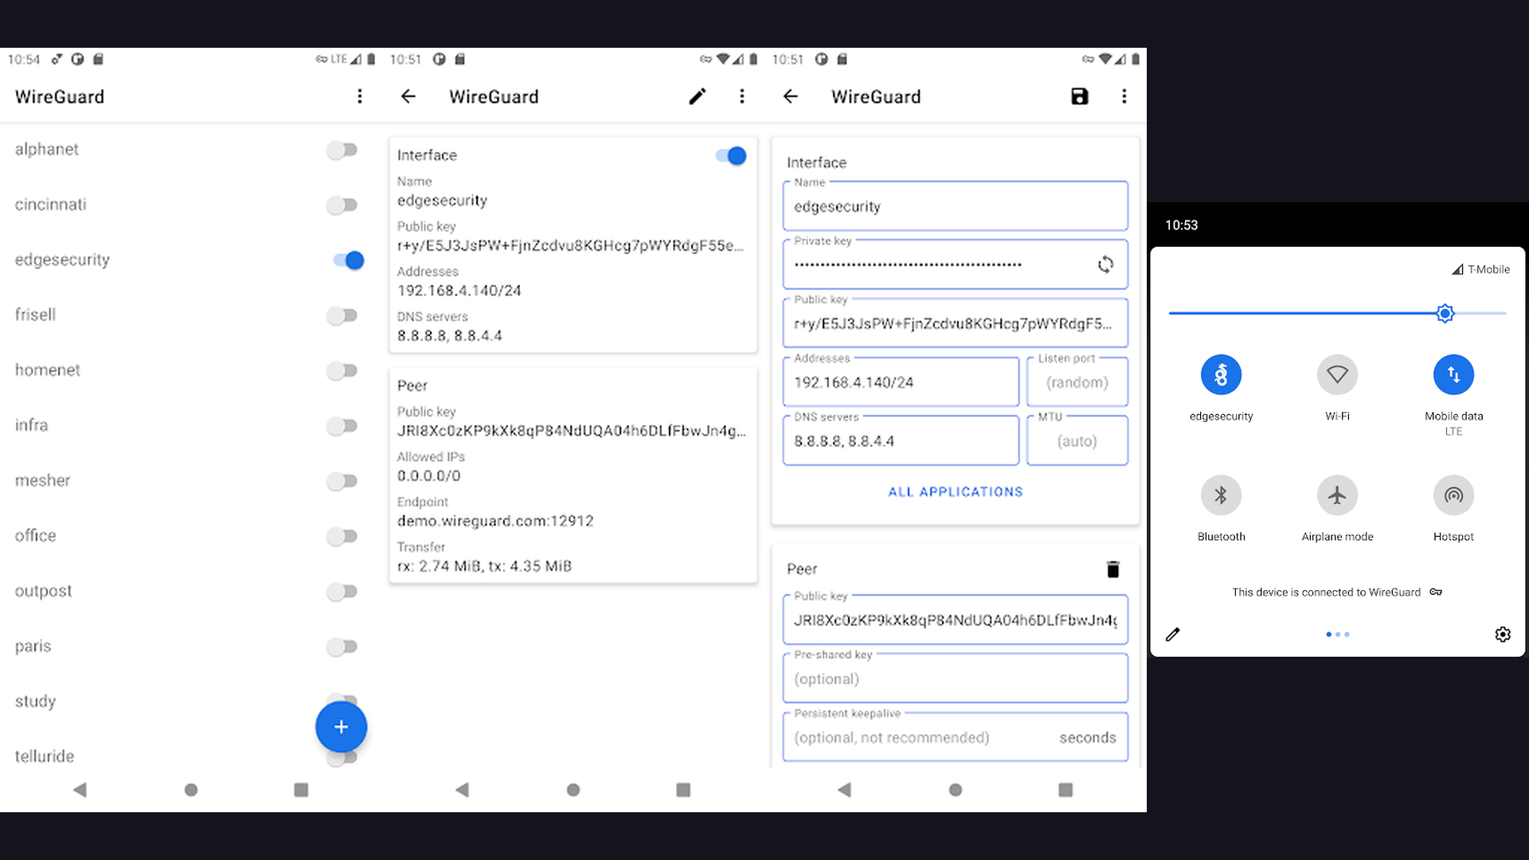Tap Android recents button under tunnel editor
Image resolution: width=1529 pixels, height=860 pixels.
[x=1066, y=790]
